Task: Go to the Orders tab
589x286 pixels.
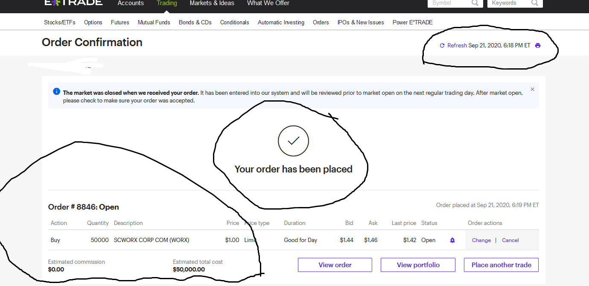Action: pyautogui.click(x=321, y=22)
